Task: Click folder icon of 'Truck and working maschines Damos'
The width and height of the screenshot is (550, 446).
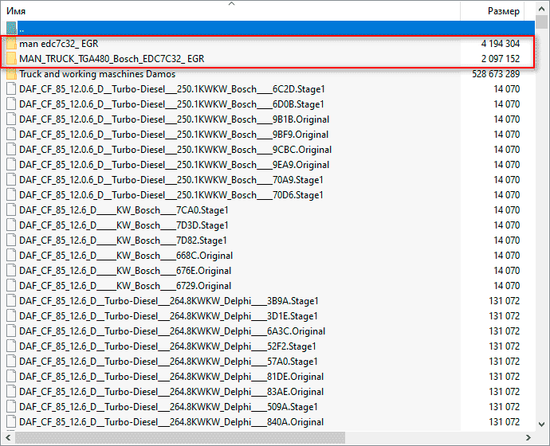Action: [11, 74]
